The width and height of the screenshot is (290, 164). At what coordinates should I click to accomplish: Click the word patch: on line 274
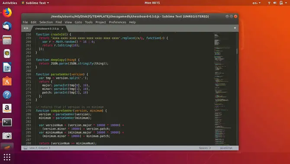pos(47,92)
